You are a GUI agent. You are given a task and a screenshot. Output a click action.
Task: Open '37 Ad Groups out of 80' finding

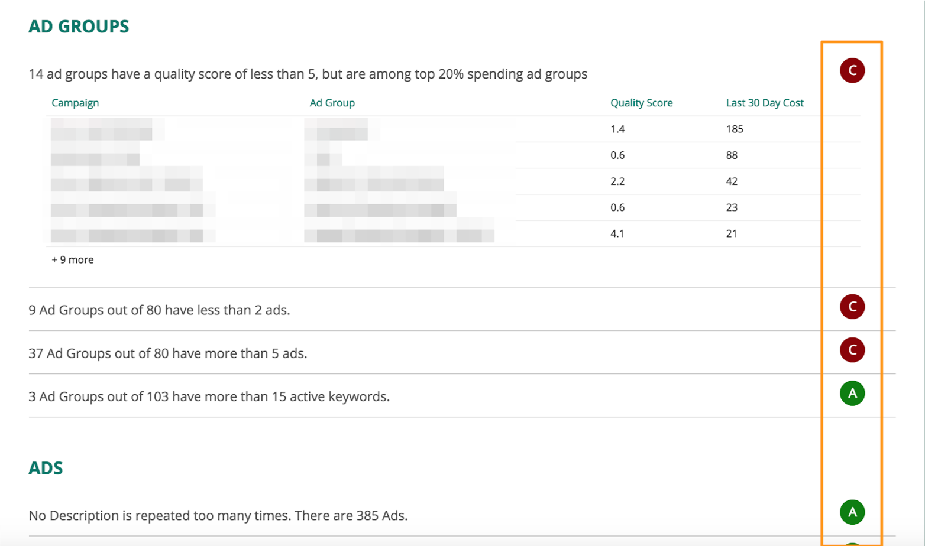[x=168, y=353]
